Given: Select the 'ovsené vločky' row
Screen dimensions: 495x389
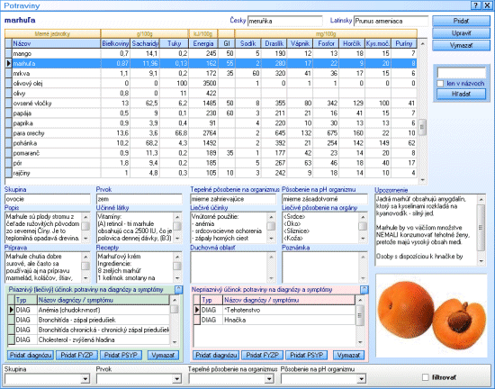Looking at the screenshot, I should coord(211,104).
